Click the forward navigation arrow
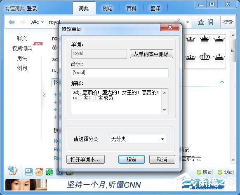Screen dimensions: 240x195 click(x=23, y=22)
